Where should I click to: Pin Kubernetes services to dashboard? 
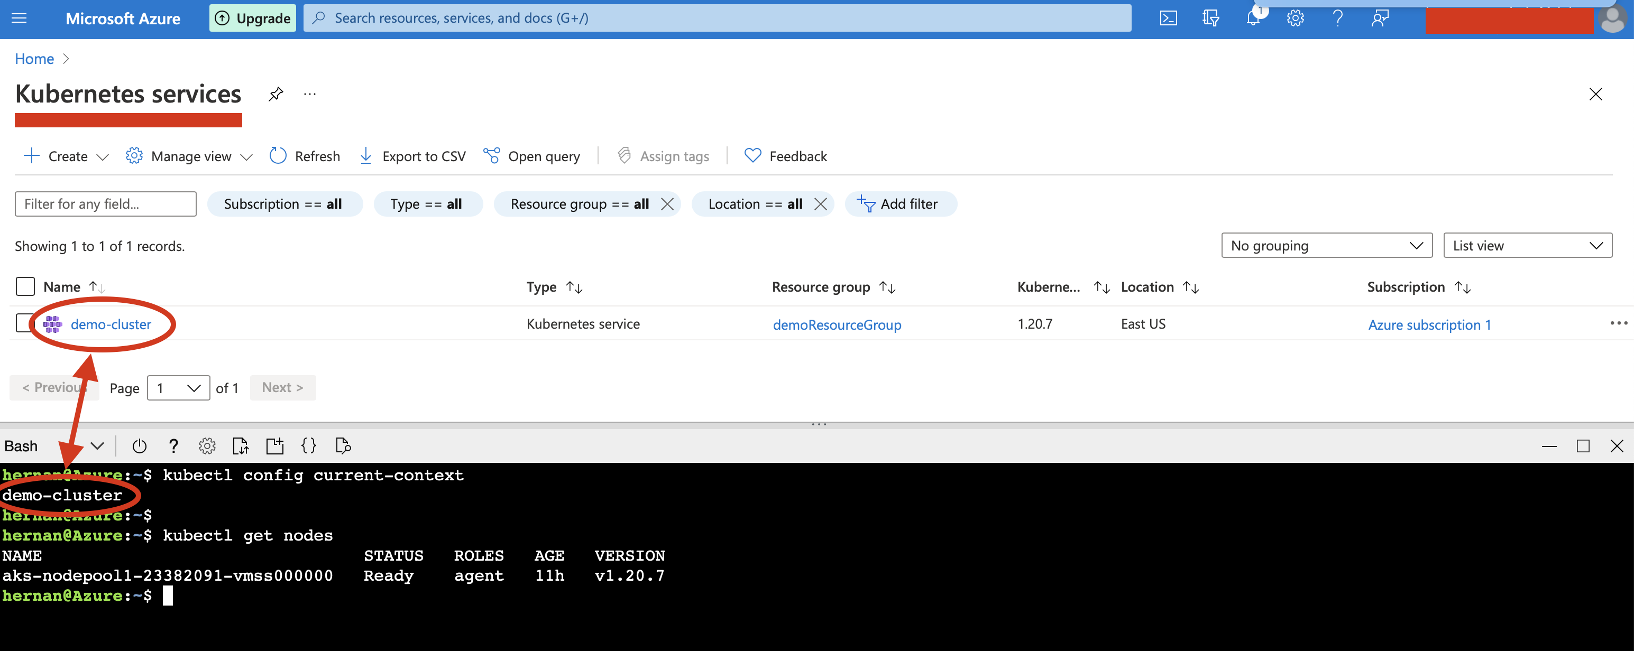[276, 95]
